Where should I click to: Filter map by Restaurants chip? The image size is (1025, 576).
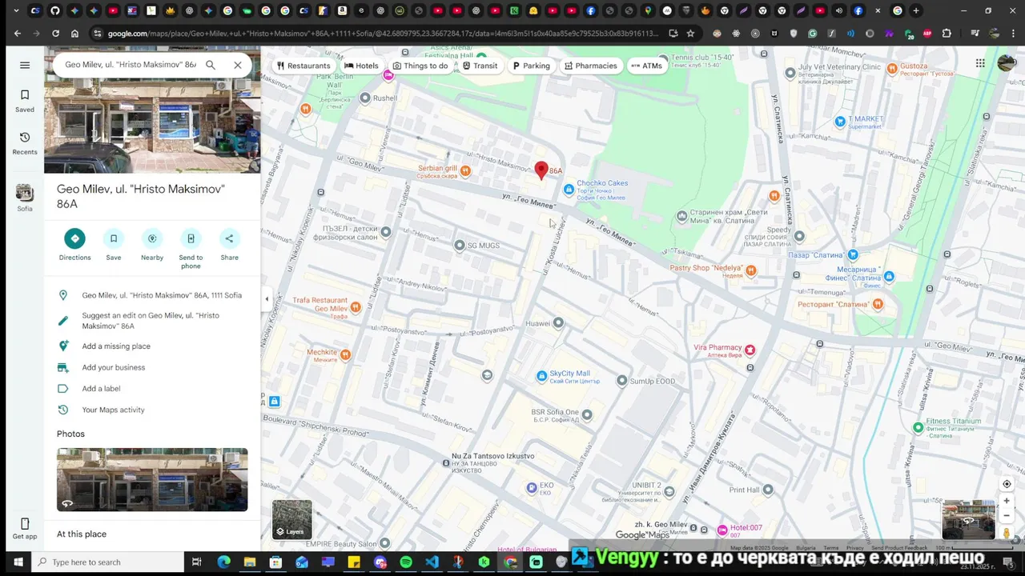point(303,66)
